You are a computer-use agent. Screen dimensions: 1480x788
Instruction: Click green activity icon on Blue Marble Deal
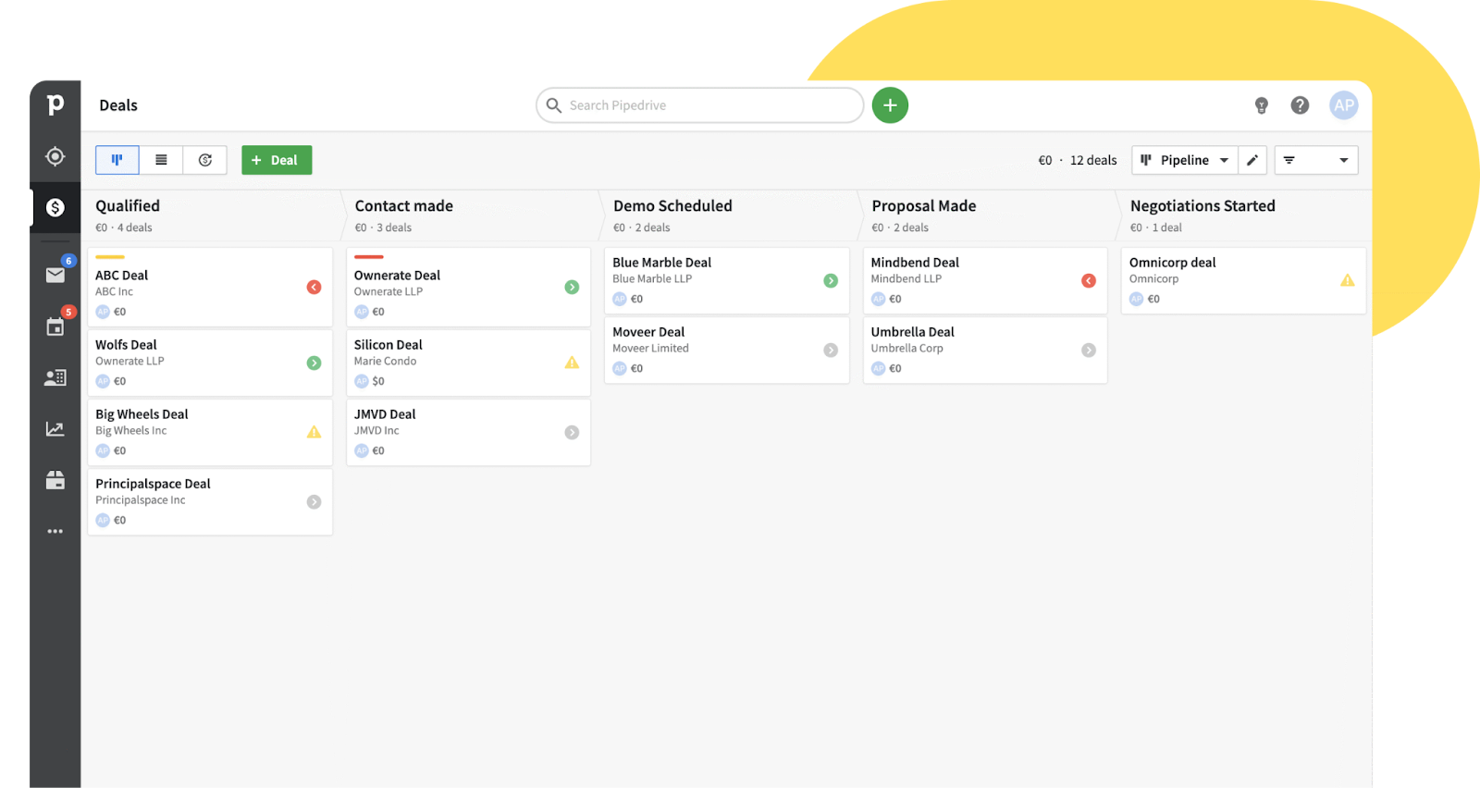pyautogui.click(x=831, y=280)
